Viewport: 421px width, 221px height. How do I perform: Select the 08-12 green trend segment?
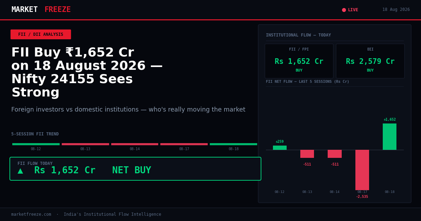point(36,144)
